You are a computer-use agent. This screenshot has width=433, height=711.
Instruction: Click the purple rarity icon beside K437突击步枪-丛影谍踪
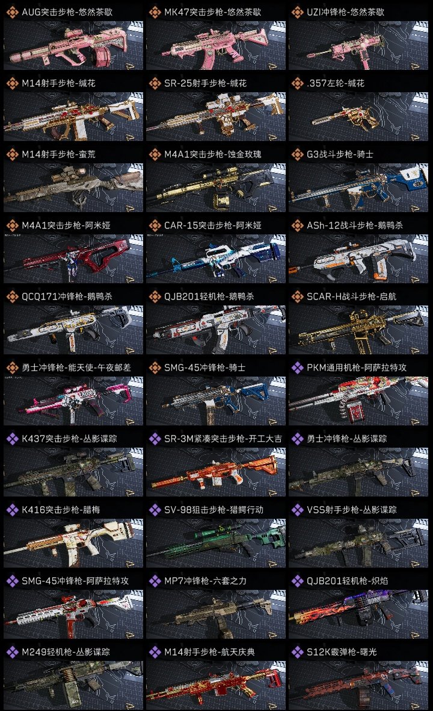[12, 439]
